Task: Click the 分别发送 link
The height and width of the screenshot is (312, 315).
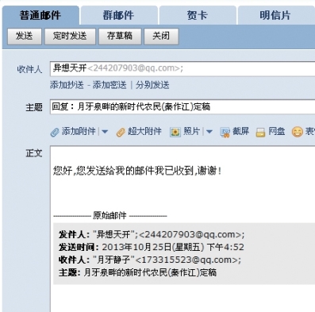Action: tap(152, 85)
